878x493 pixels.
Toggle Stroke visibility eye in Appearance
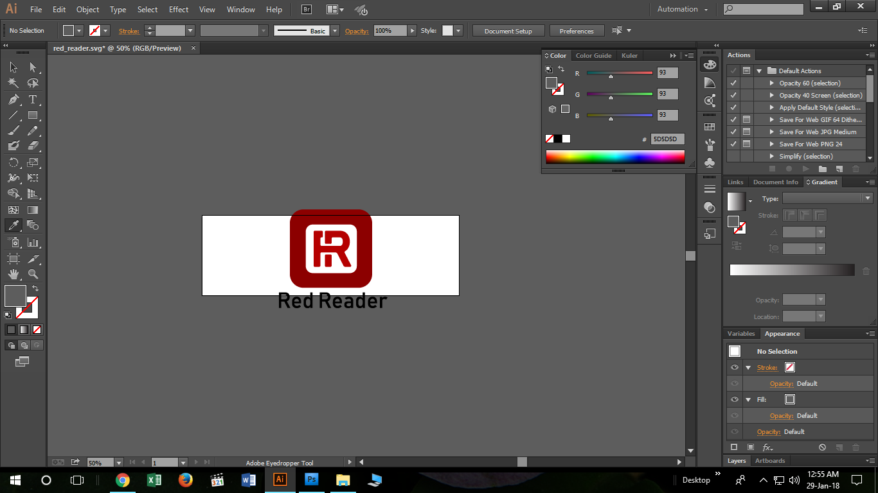click(x=735, y=367)
